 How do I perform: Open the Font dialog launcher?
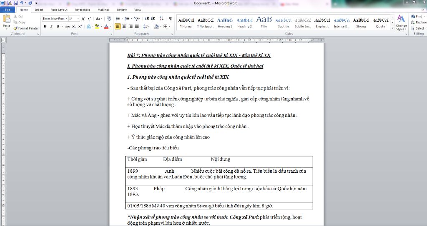(111, 34)
